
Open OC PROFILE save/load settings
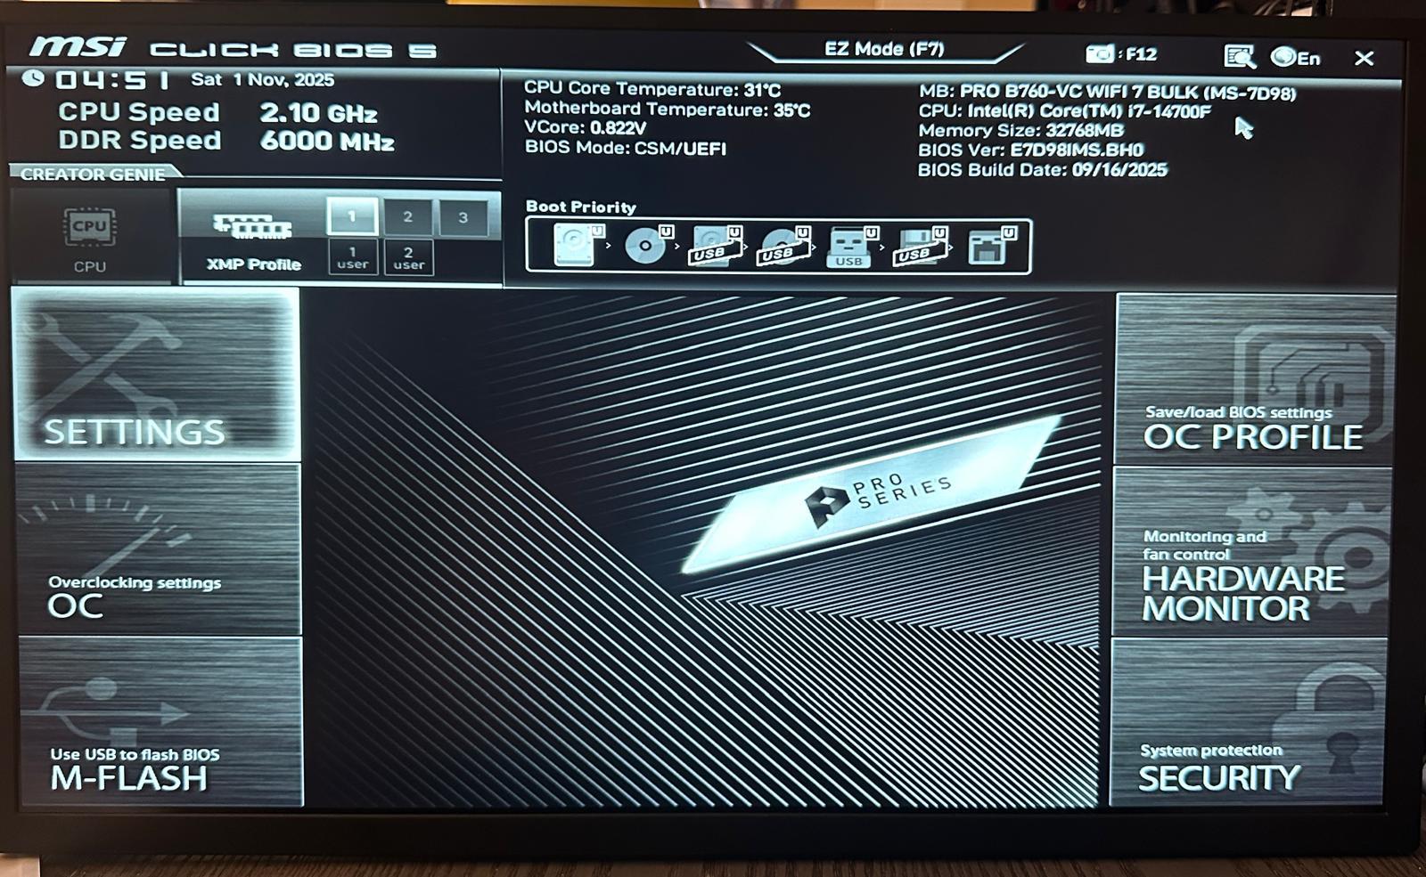click(x=1254, y=379)
